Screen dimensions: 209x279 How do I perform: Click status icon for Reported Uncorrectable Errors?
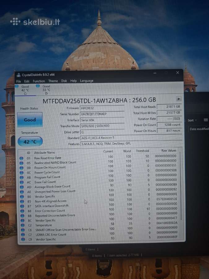(22, 216)
